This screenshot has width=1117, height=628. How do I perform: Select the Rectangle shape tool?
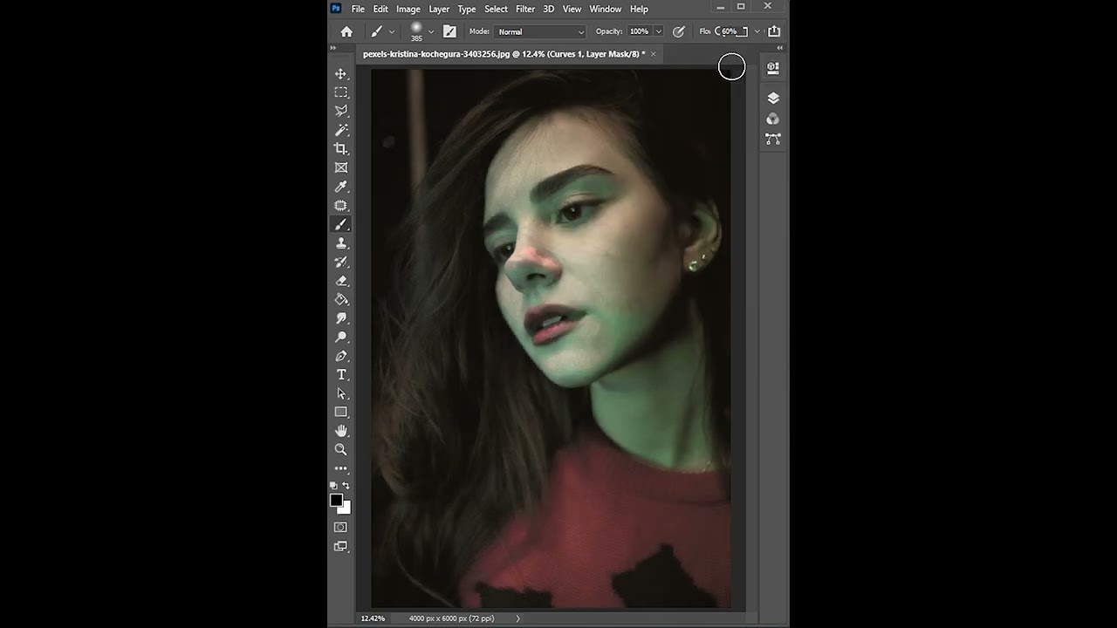[341, 412]
